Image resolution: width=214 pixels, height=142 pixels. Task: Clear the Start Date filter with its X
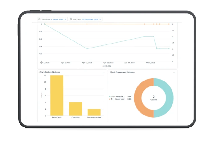(x=65, y=19)
